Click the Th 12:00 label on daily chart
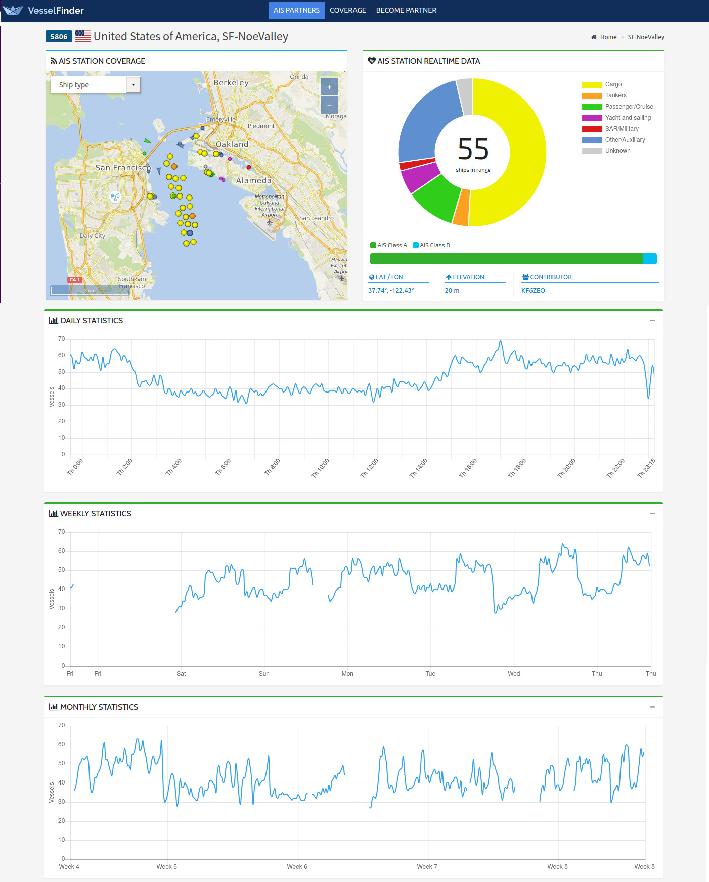 point(369,468)
